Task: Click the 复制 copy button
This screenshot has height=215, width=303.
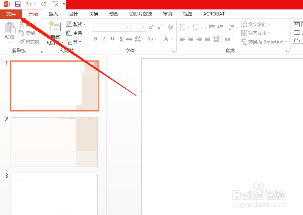Action: 27,33
